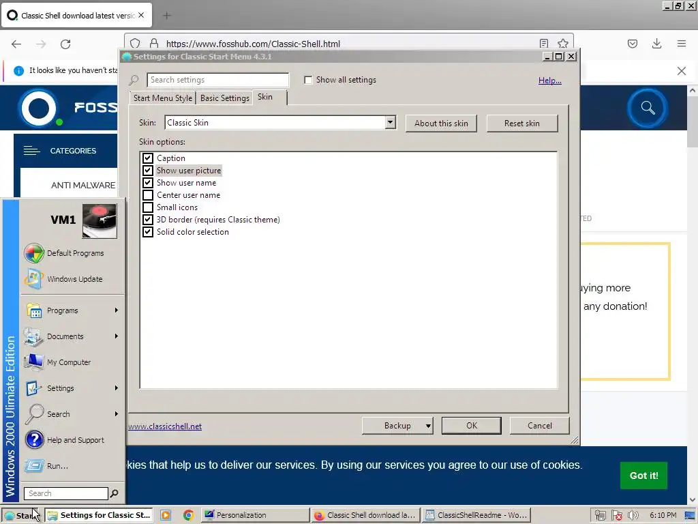Screen dimensions: 698x524
Task: Enable Small icons option
Action: click(148, 207)
